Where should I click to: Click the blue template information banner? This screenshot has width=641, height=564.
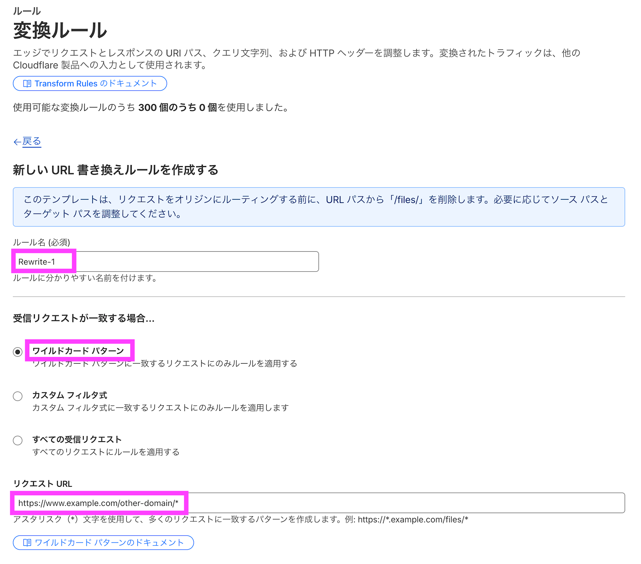coord(319,207)
